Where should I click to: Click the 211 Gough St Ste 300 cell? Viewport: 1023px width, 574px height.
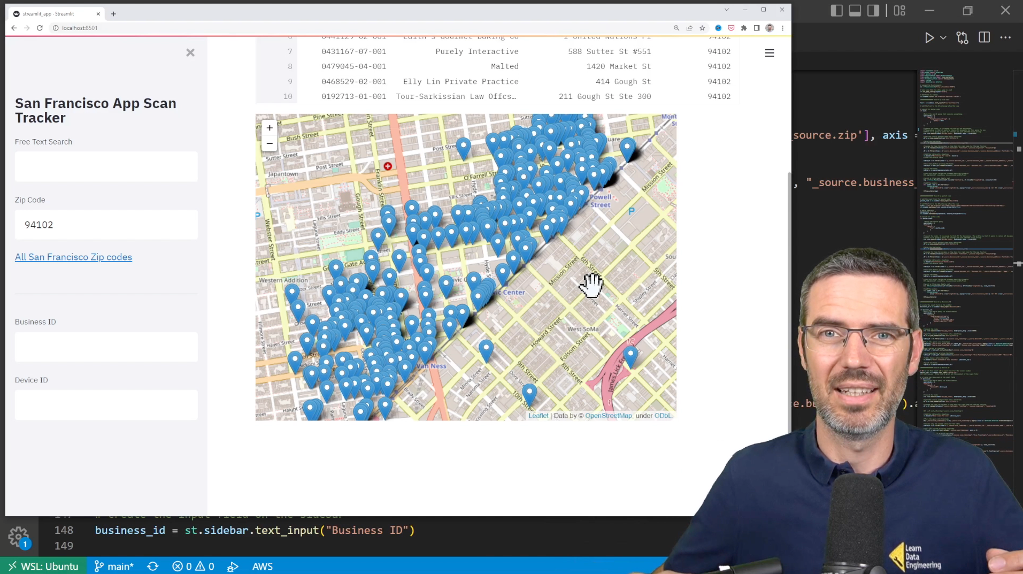click(605, 96)
